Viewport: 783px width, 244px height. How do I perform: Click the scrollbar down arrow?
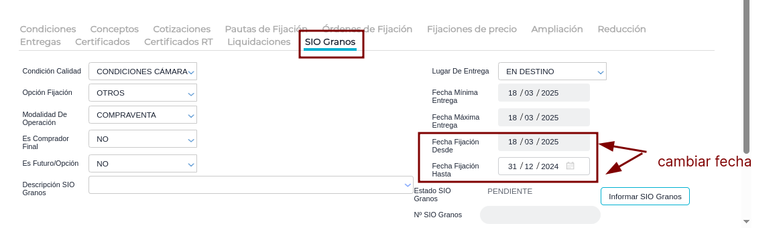pyautogui.click(x=747, y=221)
